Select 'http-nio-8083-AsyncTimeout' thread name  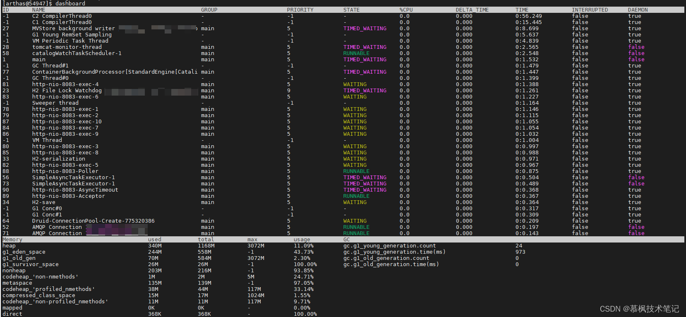(x=75, y=190)
